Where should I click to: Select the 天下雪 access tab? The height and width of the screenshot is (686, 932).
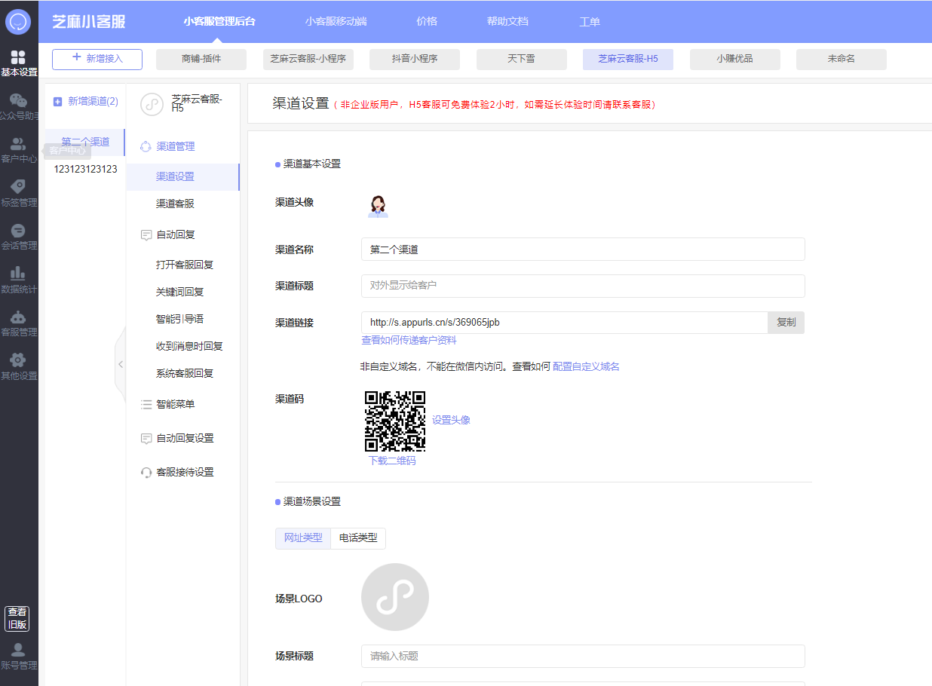[x=522, y=59]
